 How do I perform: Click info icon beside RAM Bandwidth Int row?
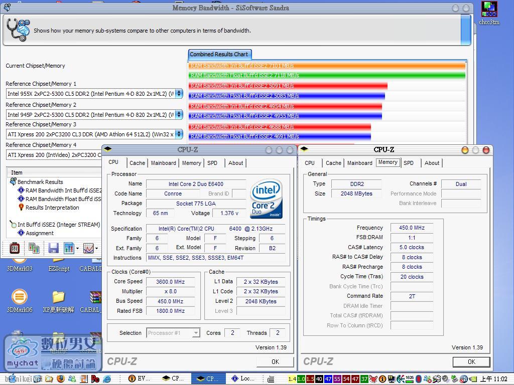tap(21, 190)
